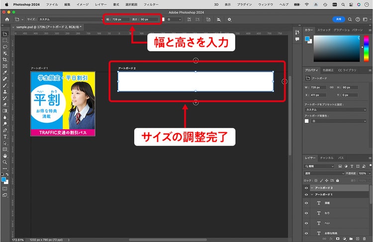Click the delete layer trash icon

[x=364, y=239]
